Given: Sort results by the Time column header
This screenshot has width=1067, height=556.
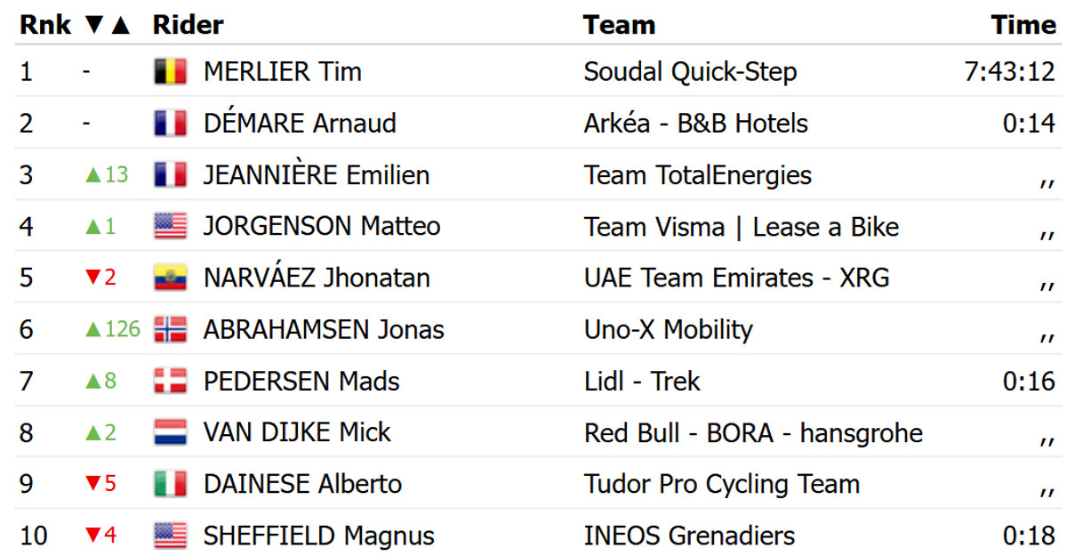Looking at the screenshot, I should point(1023,25).
